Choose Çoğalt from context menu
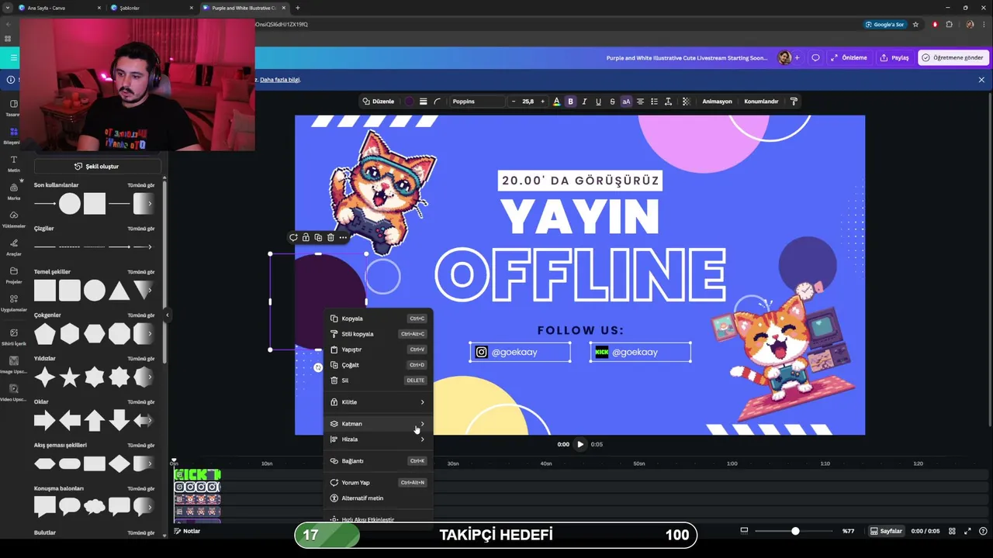 pos(378,365)
